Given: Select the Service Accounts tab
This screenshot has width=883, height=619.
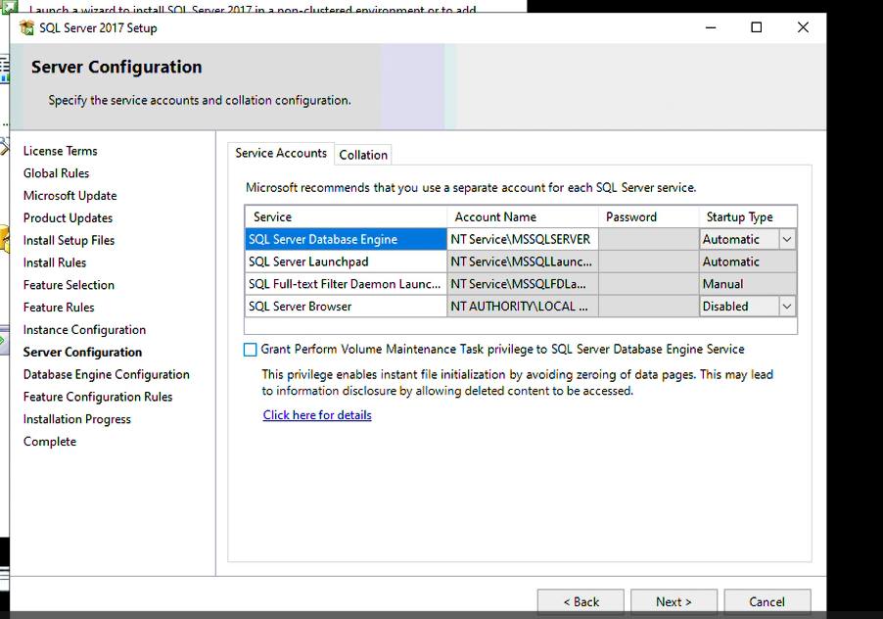Looking at the screenshot, I should pyautogui.click(x=281, y=153).
